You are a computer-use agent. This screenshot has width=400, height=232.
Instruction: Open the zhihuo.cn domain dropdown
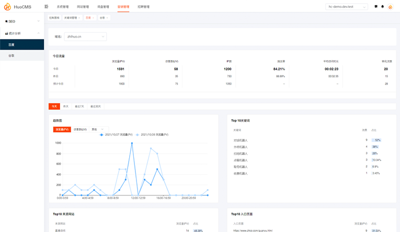pyautogui.click(x=86, y=37)
